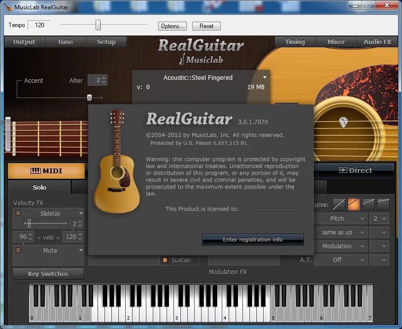Open the Modulation controller dropdown
Screen dimensions: 402x329
(x=341, y=246)
